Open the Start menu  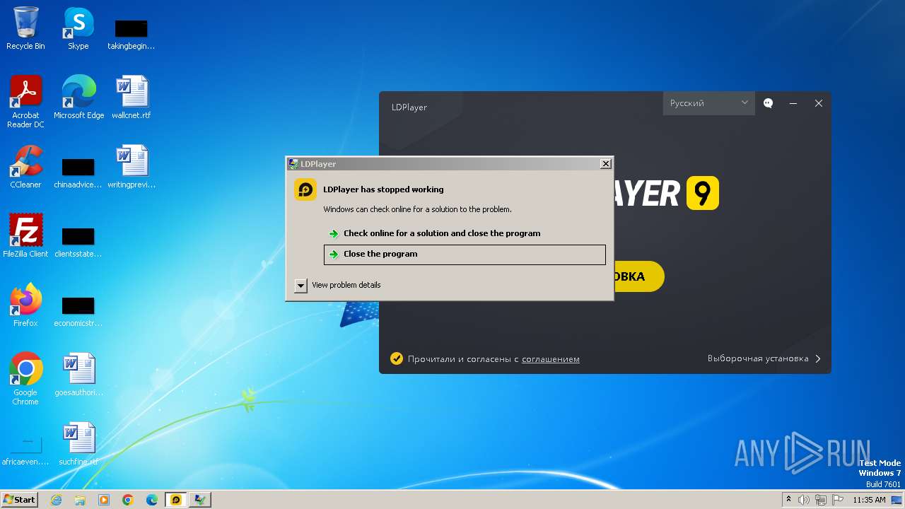coord(20,500)
